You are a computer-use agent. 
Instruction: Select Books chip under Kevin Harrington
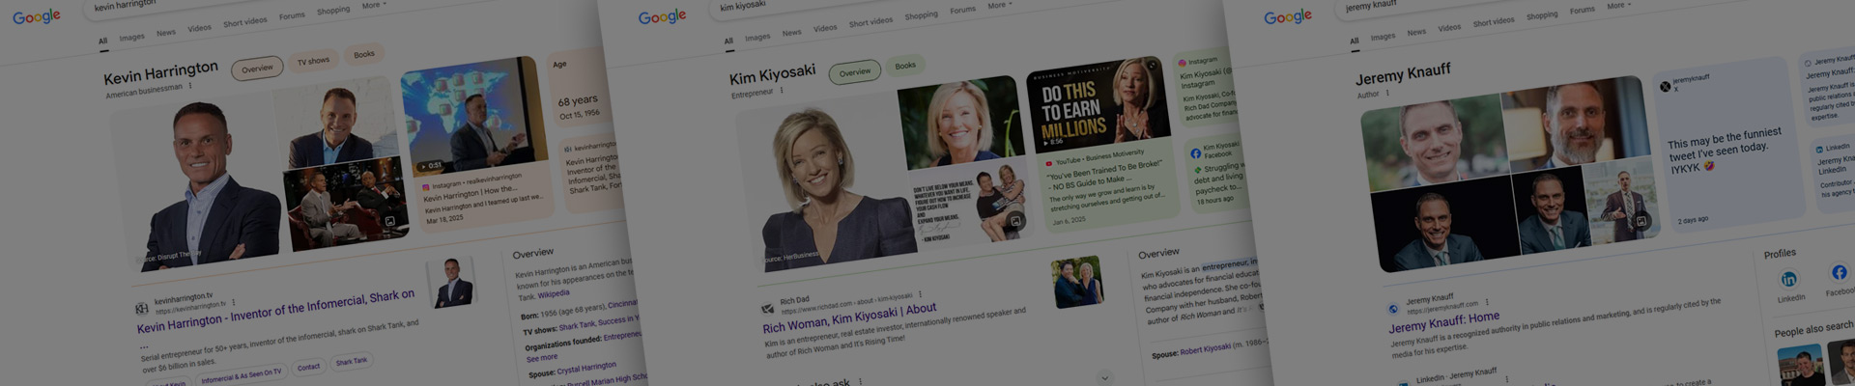click(363, 54)
